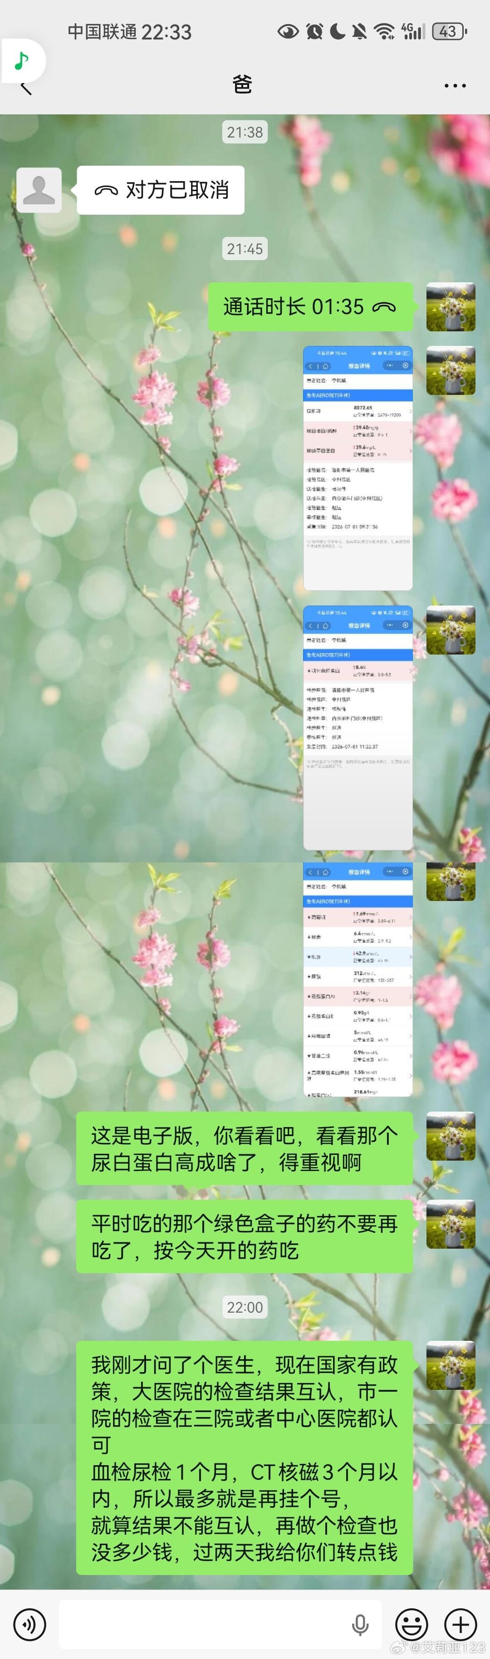The height and width of the screenshot is (1659, 490).
Task: Tap the 通话时长 01:35 call bubble
Action: [310, 306]
